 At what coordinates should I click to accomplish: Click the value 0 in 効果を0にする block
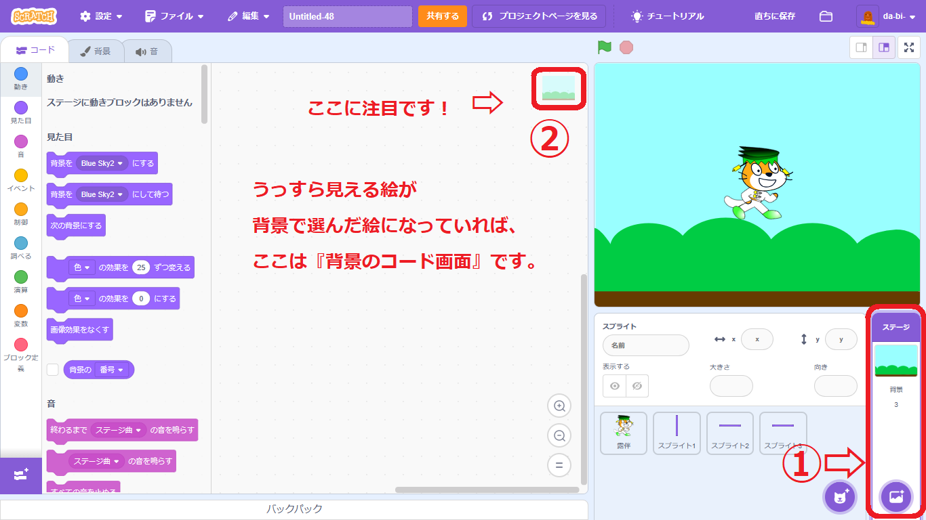click(141, 299)
